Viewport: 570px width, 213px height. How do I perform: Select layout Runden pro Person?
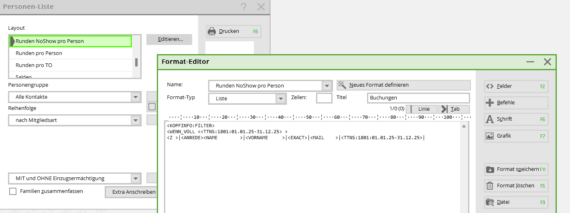(71, 53)
